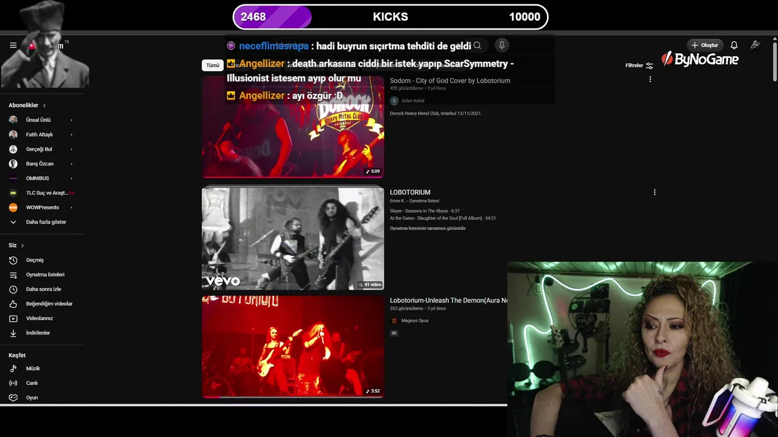Open the Filtreler search filters

point(639,65)
